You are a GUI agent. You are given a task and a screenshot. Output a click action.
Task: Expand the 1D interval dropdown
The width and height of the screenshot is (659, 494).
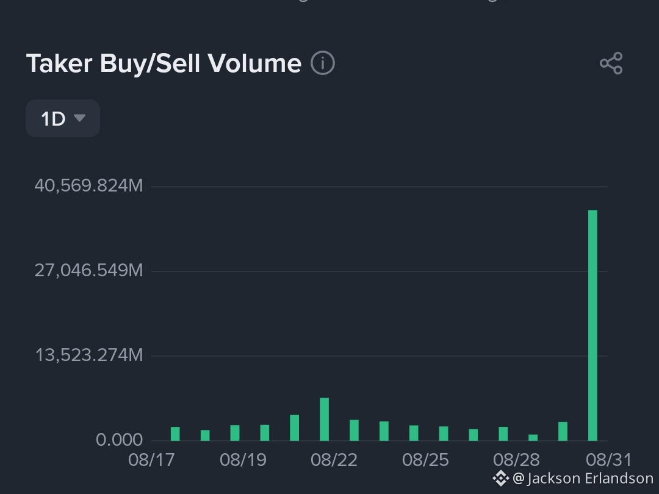point(63,118)
